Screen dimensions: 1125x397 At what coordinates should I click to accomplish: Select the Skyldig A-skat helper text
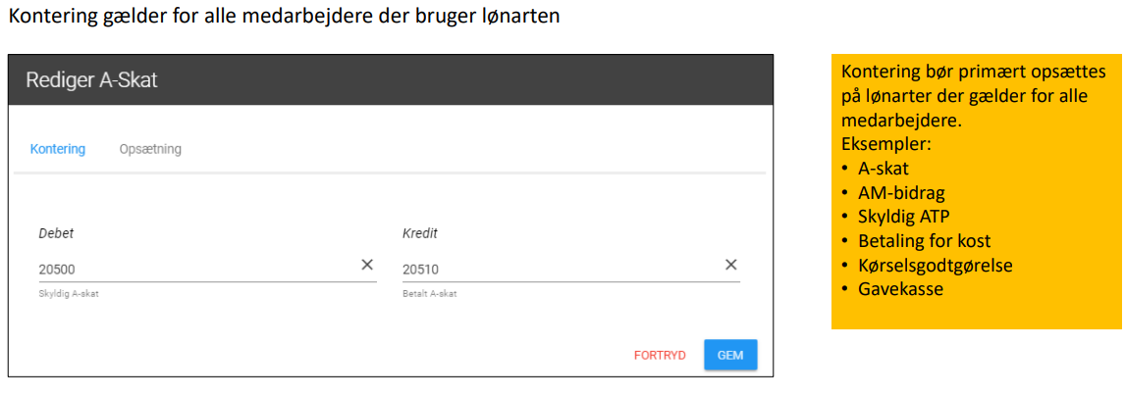coord(69,294)
